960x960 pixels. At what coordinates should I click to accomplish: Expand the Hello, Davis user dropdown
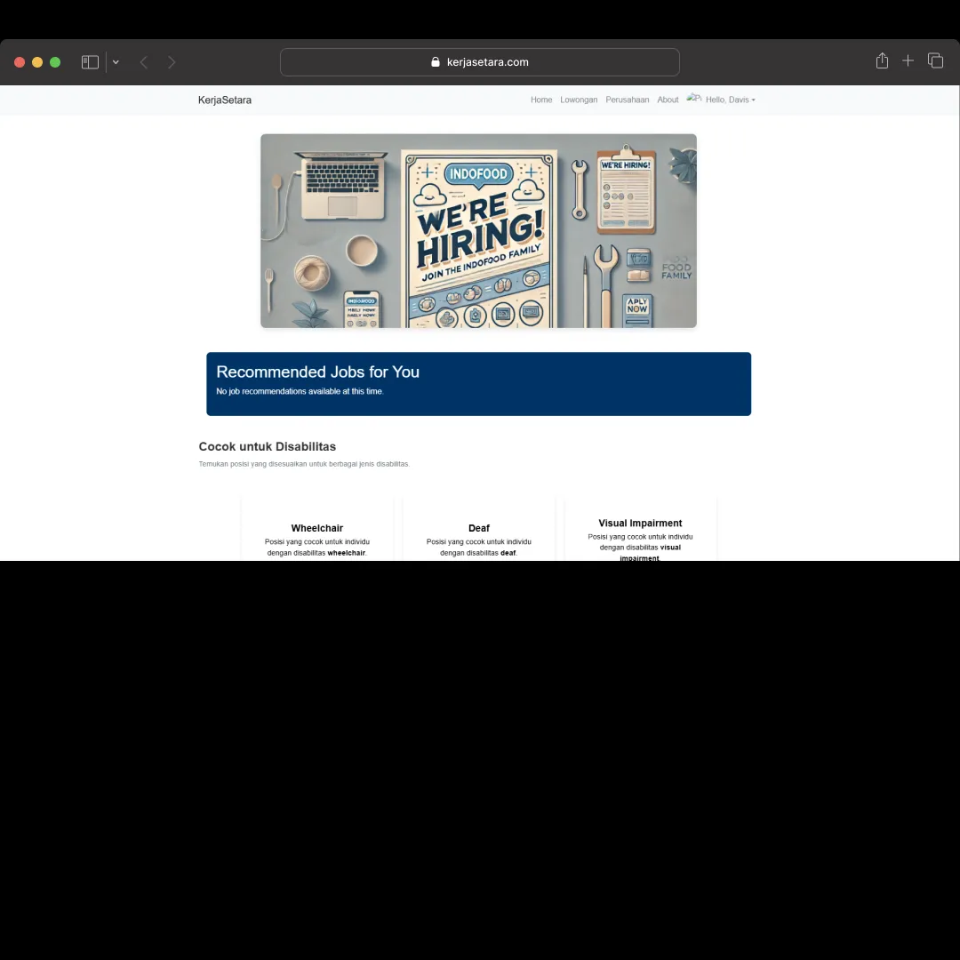pyautogui.click(x=730, y=100)
